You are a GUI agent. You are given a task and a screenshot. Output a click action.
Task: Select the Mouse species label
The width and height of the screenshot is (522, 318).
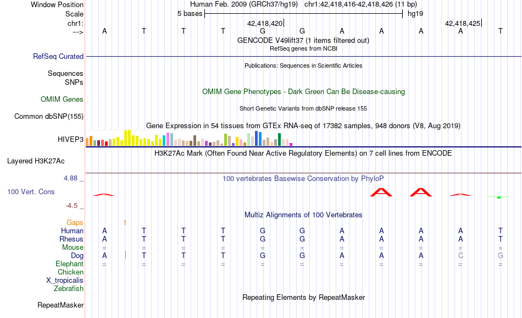point(73,248)
